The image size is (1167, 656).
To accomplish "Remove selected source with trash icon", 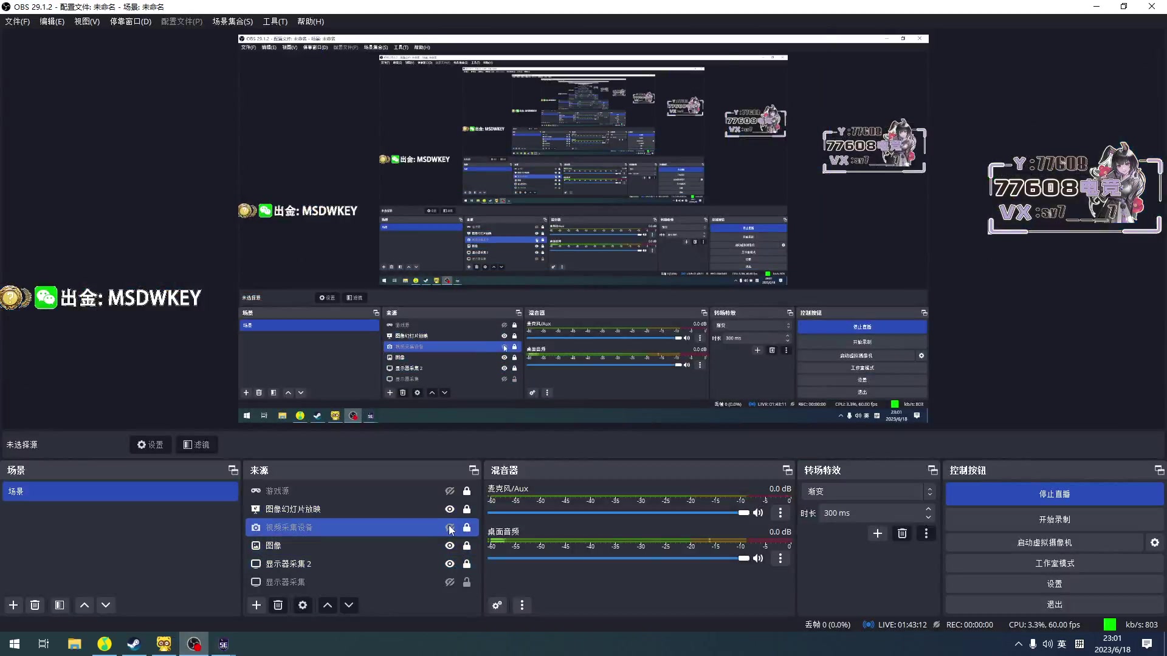I will coord(278,605).
